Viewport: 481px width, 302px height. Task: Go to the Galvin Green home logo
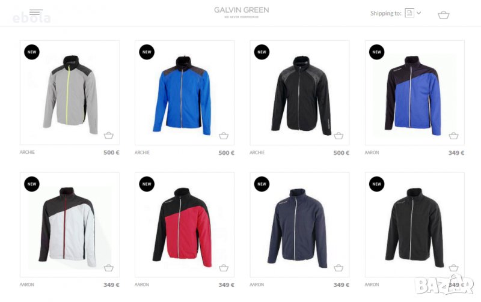[x=242, y=12]
